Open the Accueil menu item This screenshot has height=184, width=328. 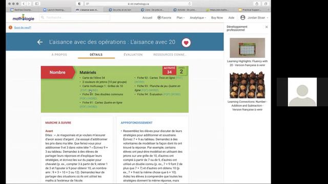click(x=147, y=18)
